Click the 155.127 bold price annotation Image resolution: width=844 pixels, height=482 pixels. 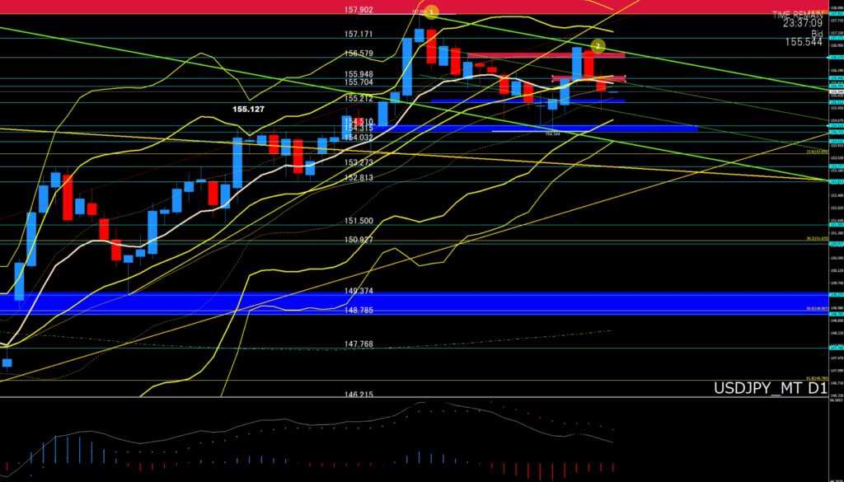click(x=253, y=108)
